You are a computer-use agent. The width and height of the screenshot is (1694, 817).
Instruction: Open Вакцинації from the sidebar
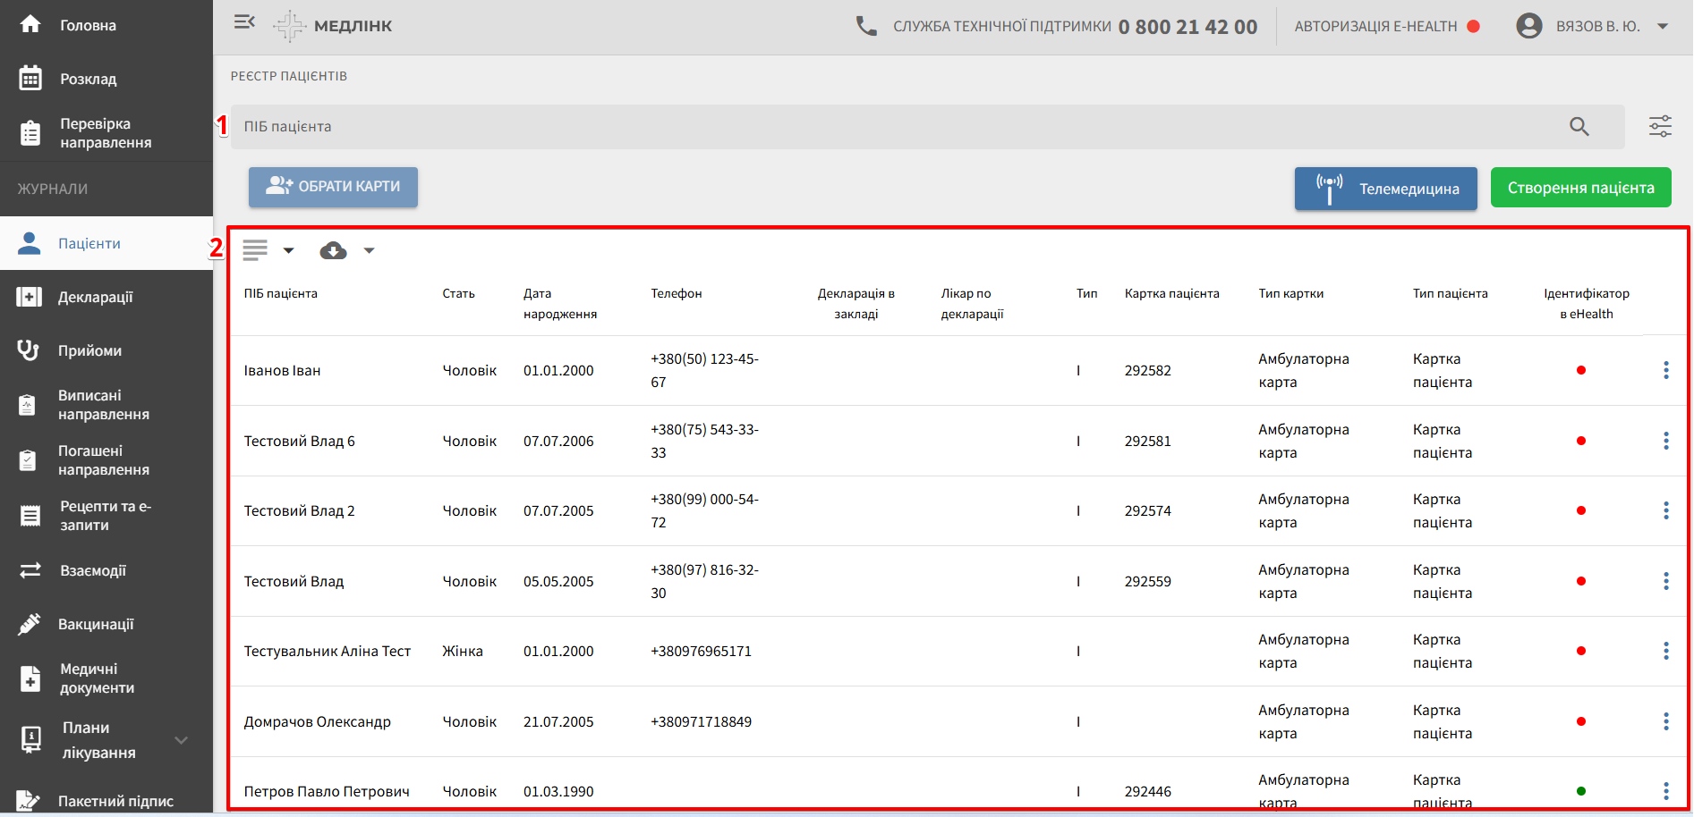pyautogui.click(x=96, y=624)
